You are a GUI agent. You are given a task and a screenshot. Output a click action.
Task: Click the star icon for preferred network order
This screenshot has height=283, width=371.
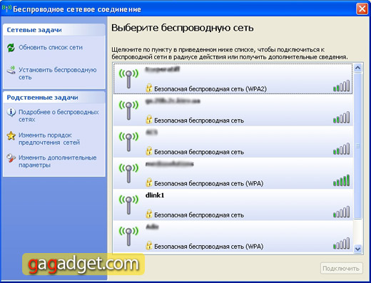point(11,135)
